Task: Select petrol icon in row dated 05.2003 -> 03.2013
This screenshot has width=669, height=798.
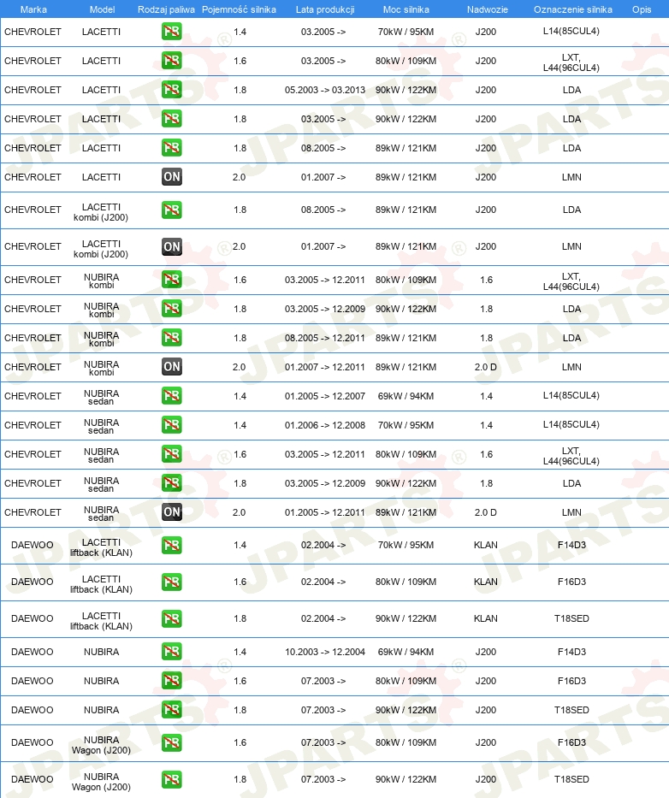Action: pyautogui.click(x=172, y=90)
